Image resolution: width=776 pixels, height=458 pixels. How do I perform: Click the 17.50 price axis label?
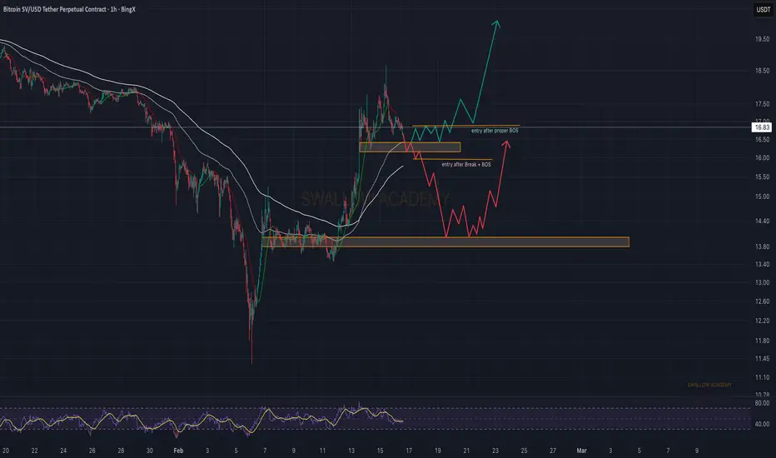click(x=762, y=104)
